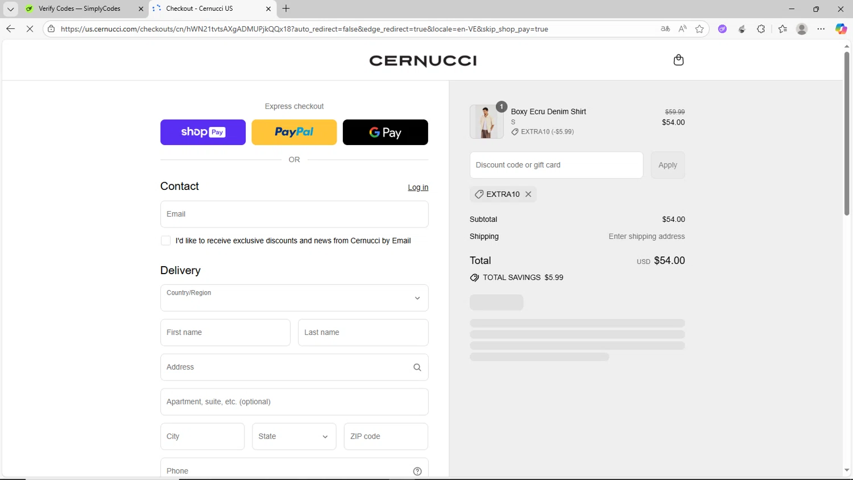Focus the ZIP code field

386,436
